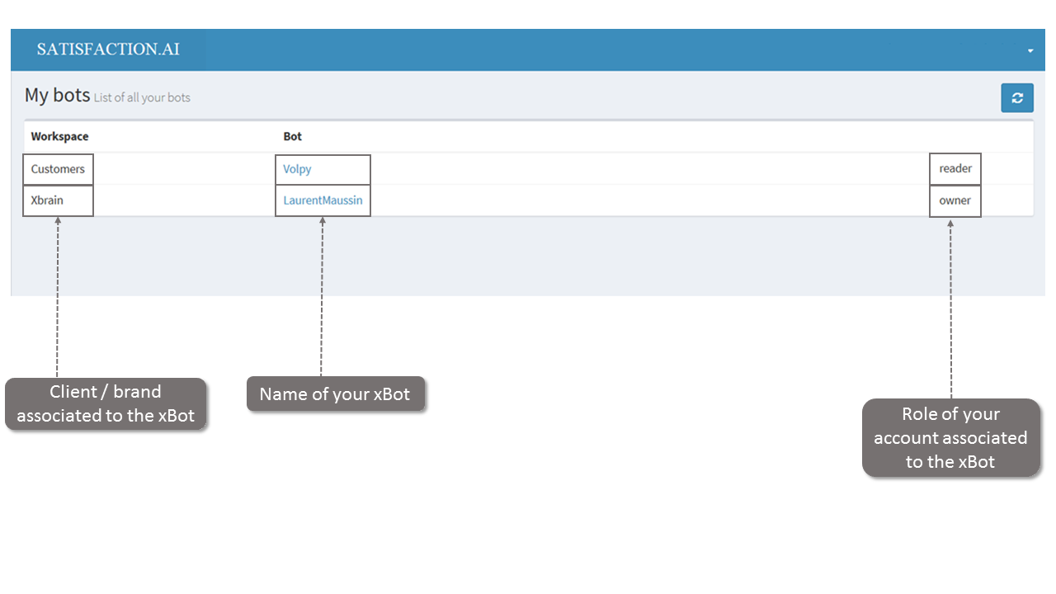
Task: Open the LaurentMaussin bot link
Action: click(x=323, y=200)
